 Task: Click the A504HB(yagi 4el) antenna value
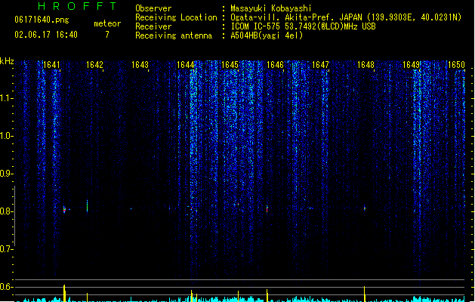(x=267, y=35)
